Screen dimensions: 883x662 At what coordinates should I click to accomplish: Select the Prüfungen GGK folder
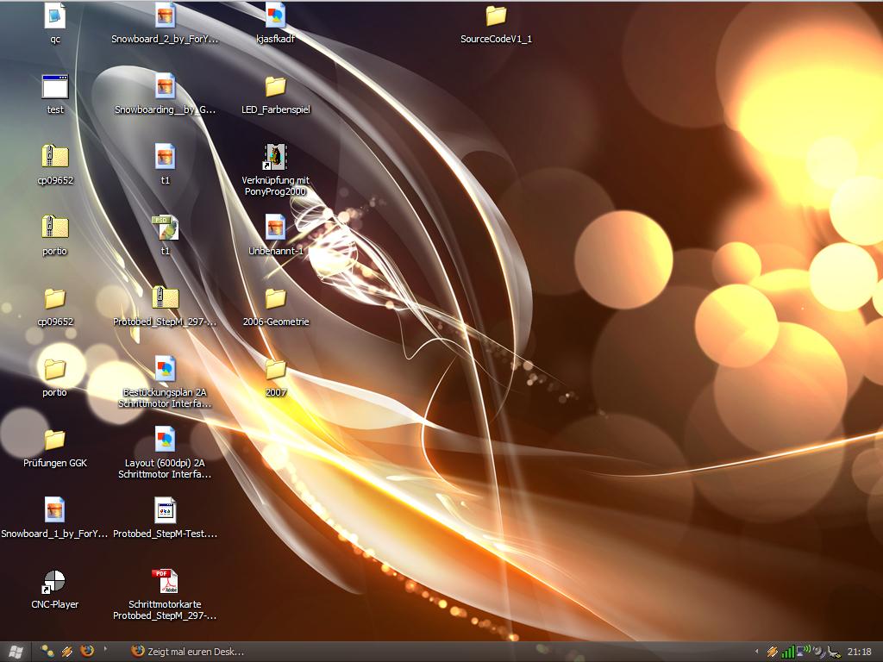tap(54, 440)
